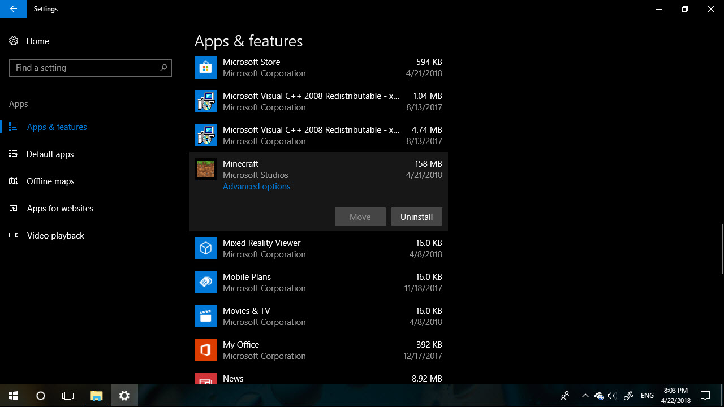Viewport: 724px width, 407px height.
Task: Open Windows Ink Workspace pen icon
Action: pyautogui.click(x=628, y=396)
